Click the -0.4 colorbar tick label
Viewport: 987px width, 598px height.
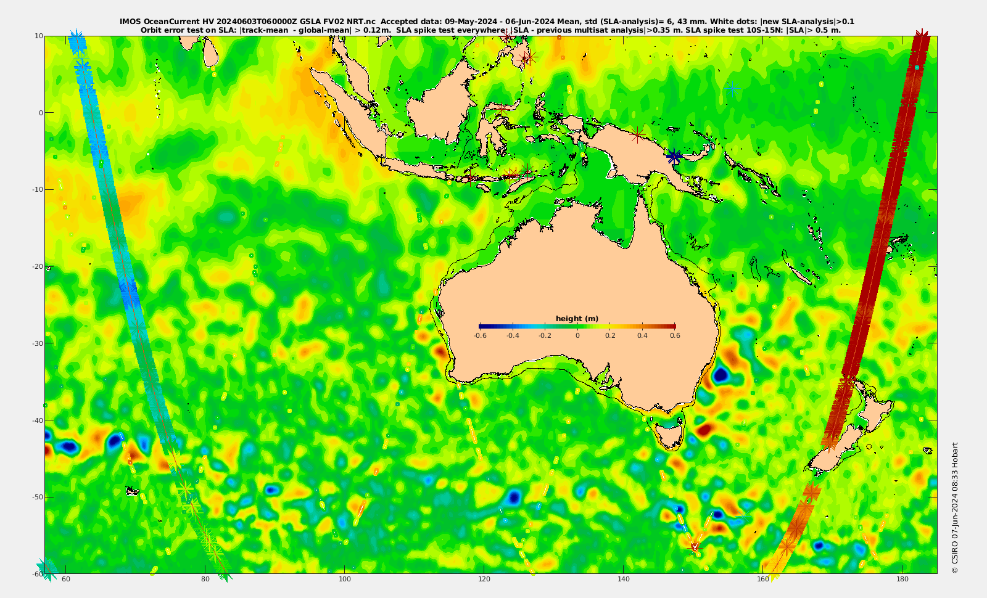click(513, 335)
